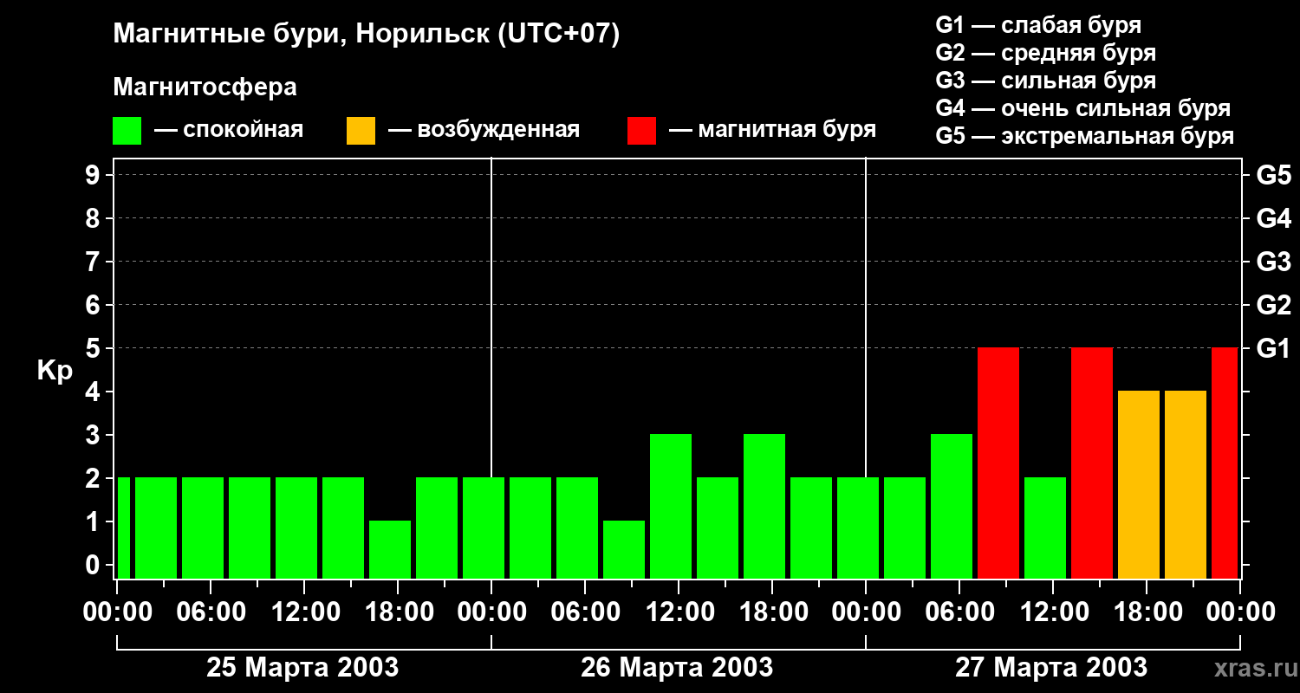Click the 'Kp' axis title
Screen dimensions: 1300x693
click(55, 371)
